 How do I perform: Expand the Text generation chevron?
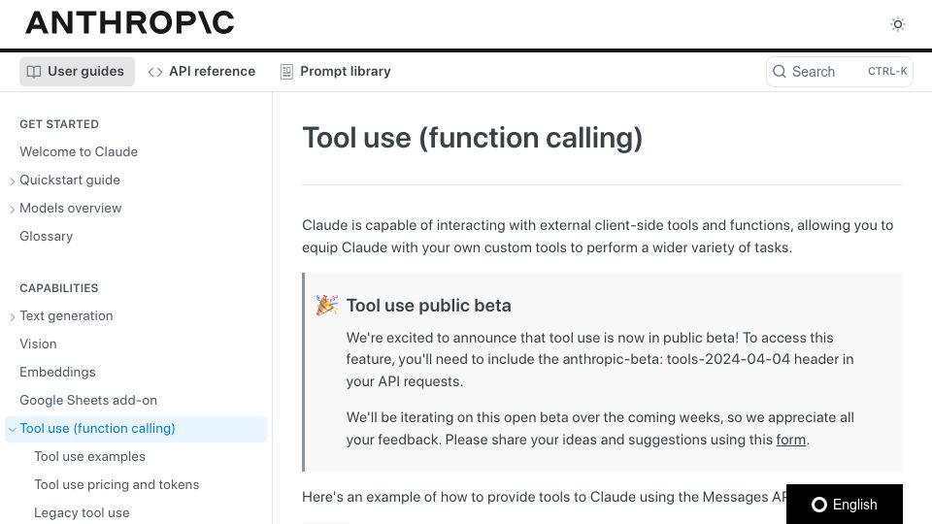point(12,317)
